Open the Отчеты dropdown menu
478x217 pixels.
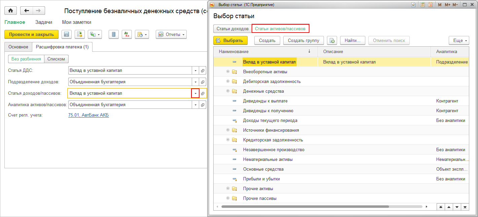[x=171, y=34]
